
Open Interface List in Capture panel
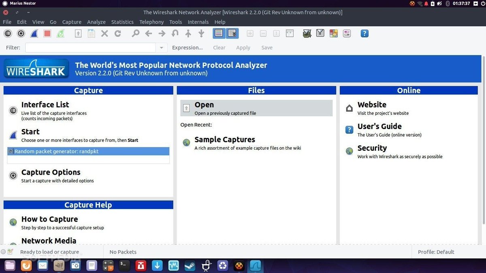point(45,105)
